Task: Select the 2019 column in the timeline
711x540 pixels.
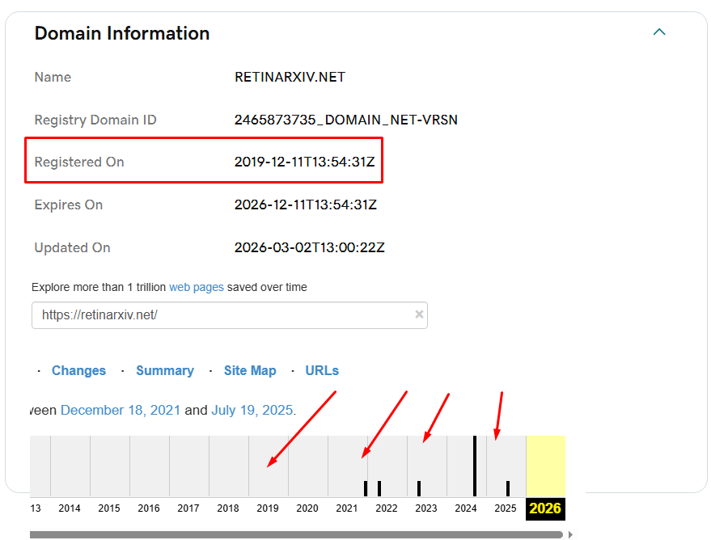Action: point(268,466)
